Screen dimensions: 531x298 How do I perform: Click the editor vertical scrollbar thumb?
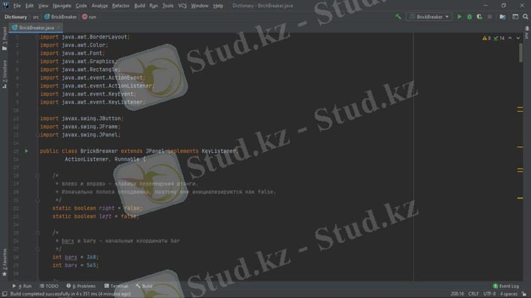[x=520, y=53]
